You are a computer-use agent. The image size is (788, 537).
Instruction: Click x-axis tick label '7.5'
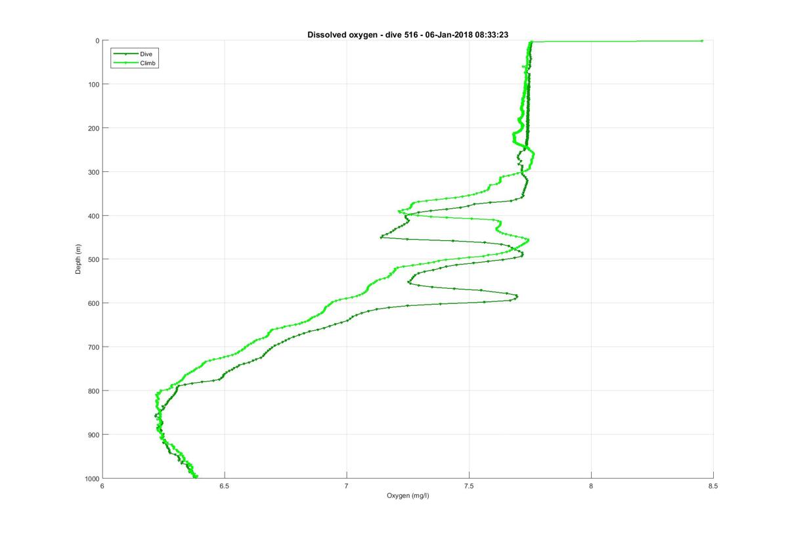tap(469, 486)
